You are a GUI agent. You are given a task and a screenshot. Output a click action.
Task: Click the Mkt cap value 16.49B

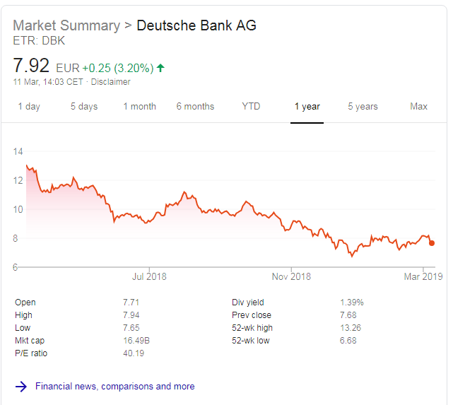point(136,341)
